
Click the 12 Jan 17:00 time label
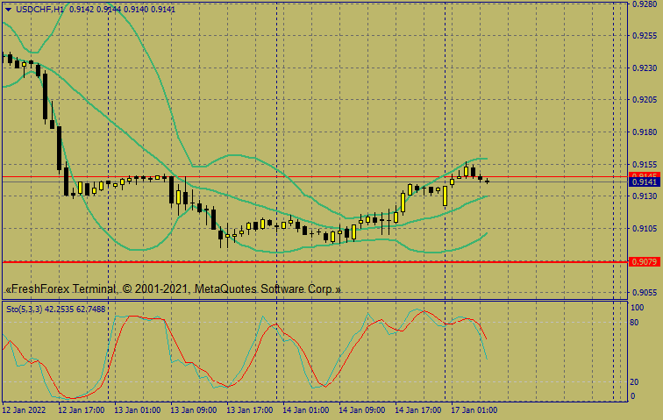(x=82, y=409)
